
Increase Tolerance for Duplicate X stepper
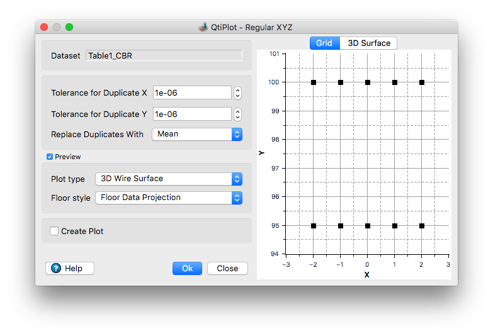tap(237, 90)
